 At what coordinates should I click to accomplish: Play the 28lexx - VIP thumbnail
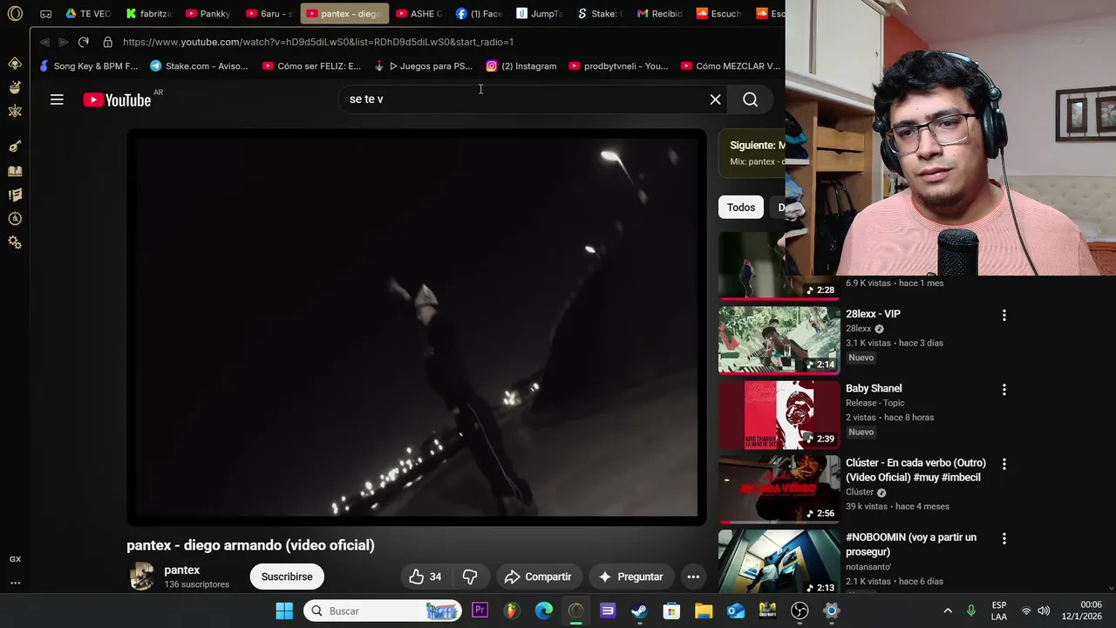point(779,340)
